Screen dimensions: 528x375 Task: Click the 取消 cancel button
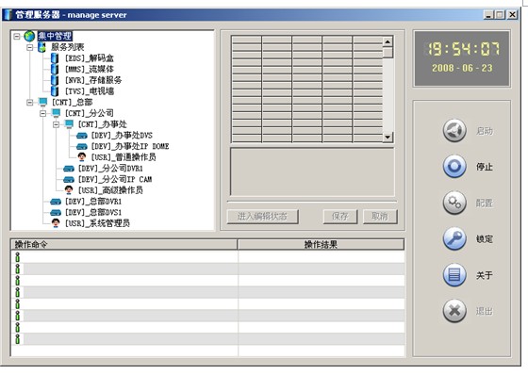pos(380,217)
